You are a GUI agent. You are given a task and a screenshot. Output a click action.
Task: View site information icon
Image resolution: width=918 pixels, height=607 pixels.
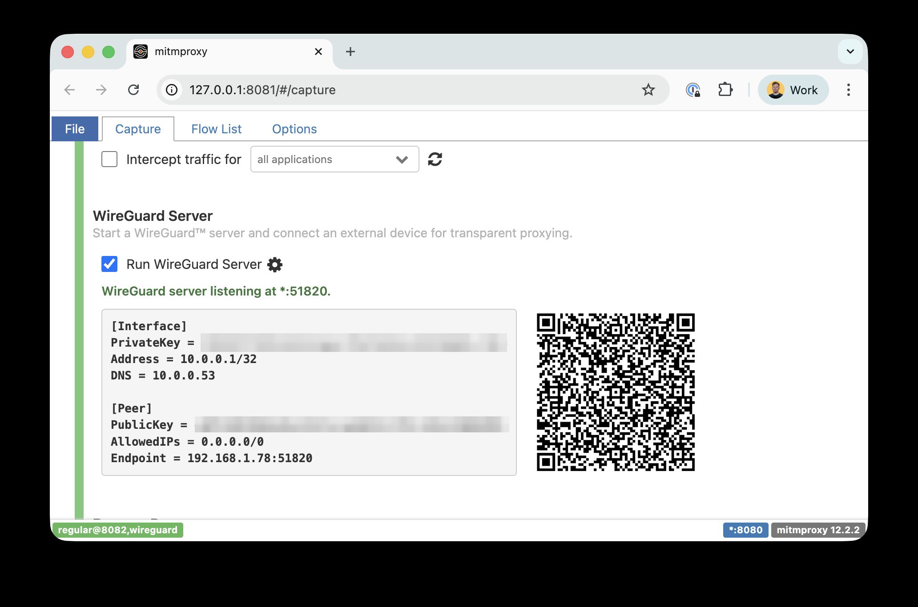point(172,90)
